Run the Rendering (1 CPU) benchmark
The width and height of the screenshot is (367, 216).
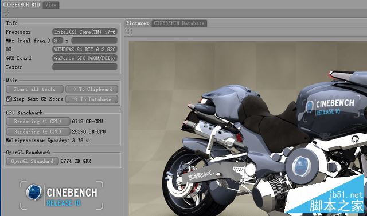coord(38,121)
